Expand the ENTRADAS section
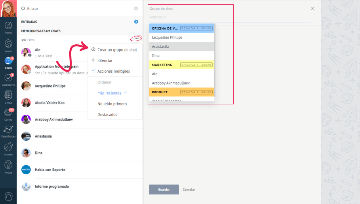 point(29,22)
